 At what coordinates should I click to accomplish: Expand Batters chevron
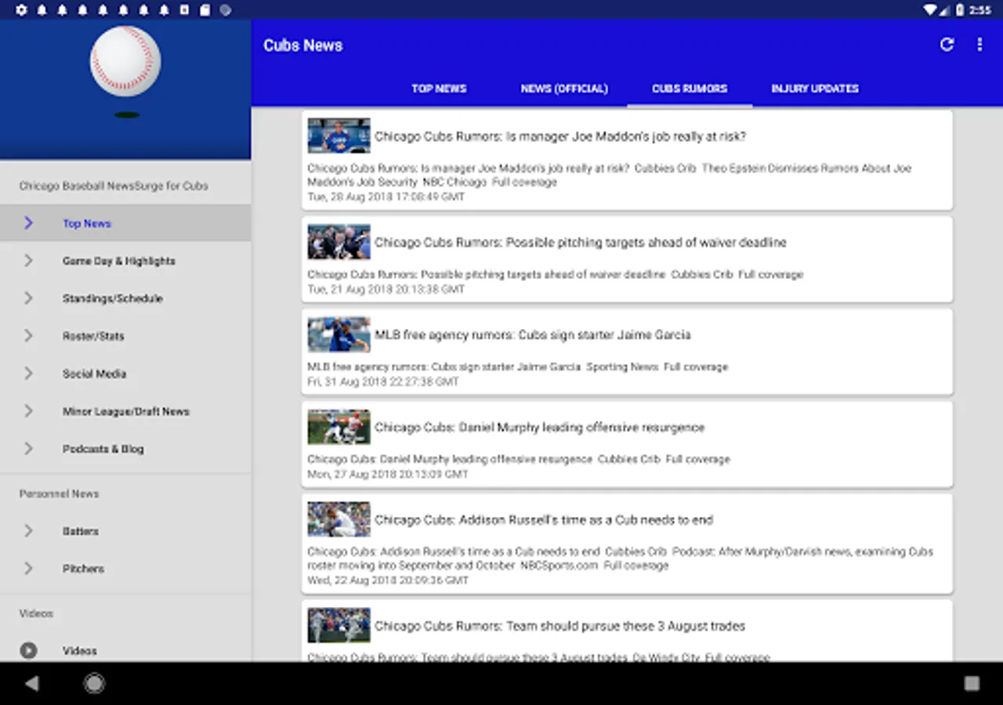28,531
